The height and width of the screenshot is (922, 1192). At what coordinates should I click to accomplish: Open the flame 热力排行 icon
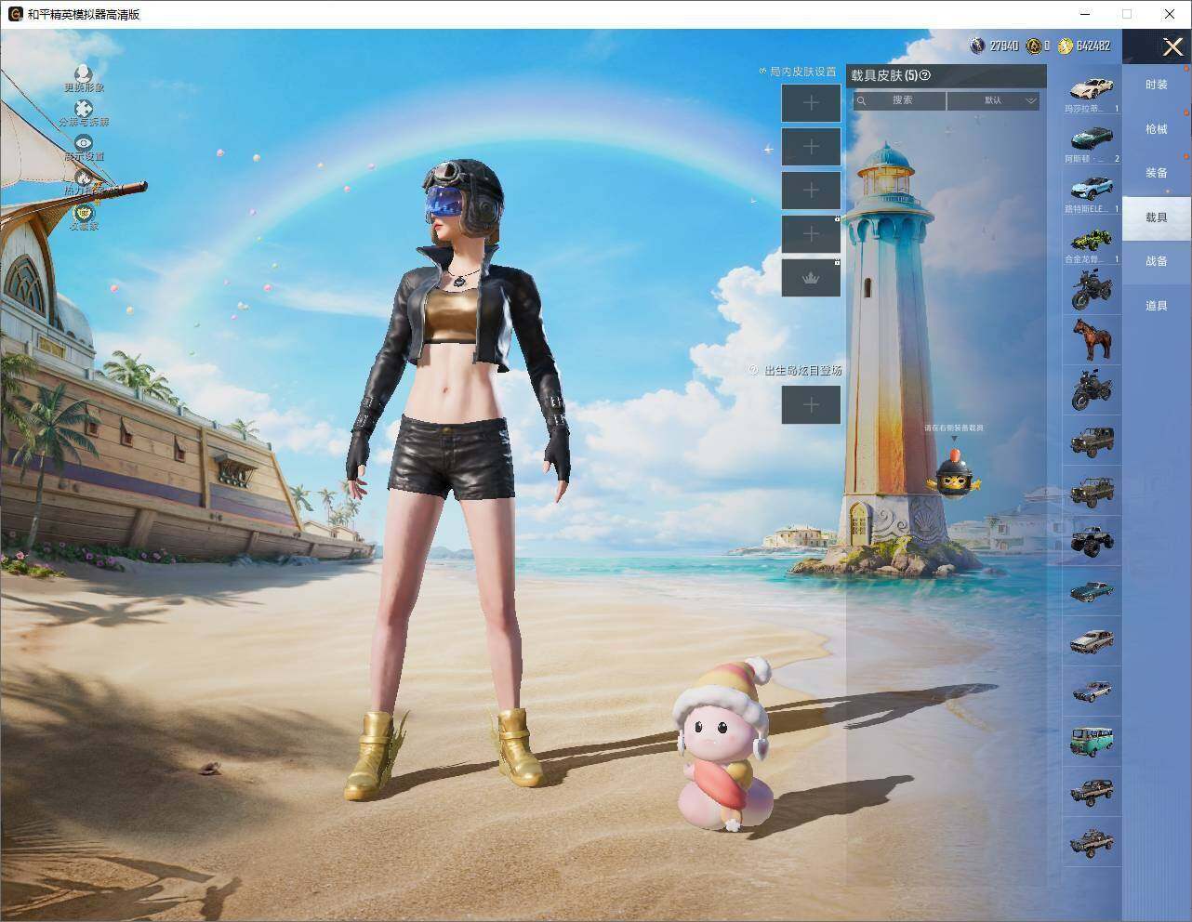pyautogui.click(x=84, y=182)
